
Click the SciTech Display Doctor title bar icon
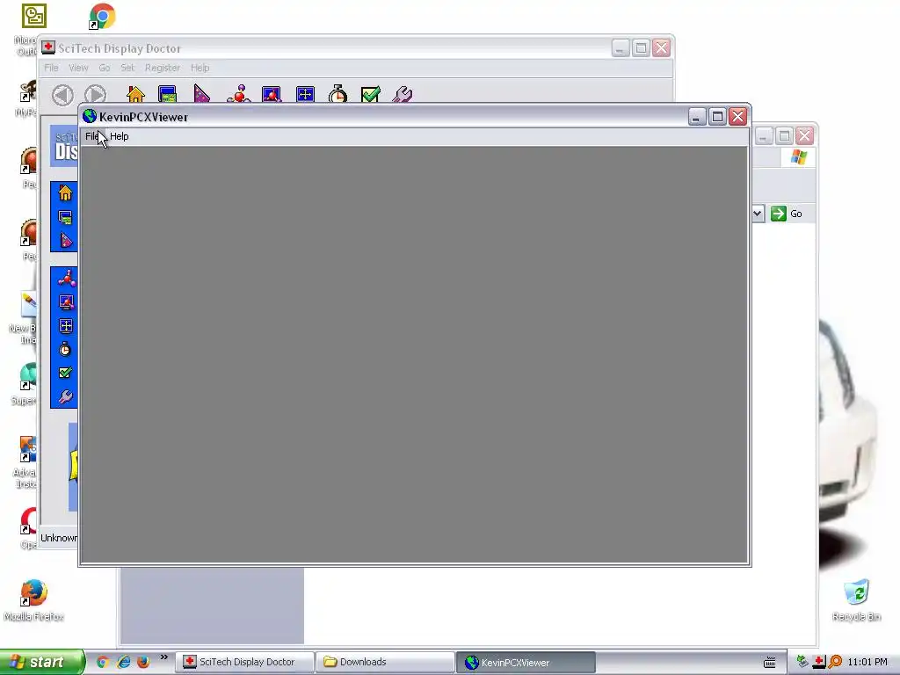coord(48,47)
